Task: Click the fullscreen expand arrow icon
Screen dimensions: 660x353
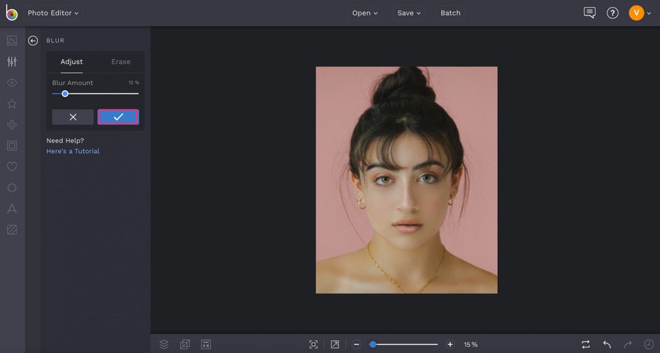Action: [x=335, y=344]
